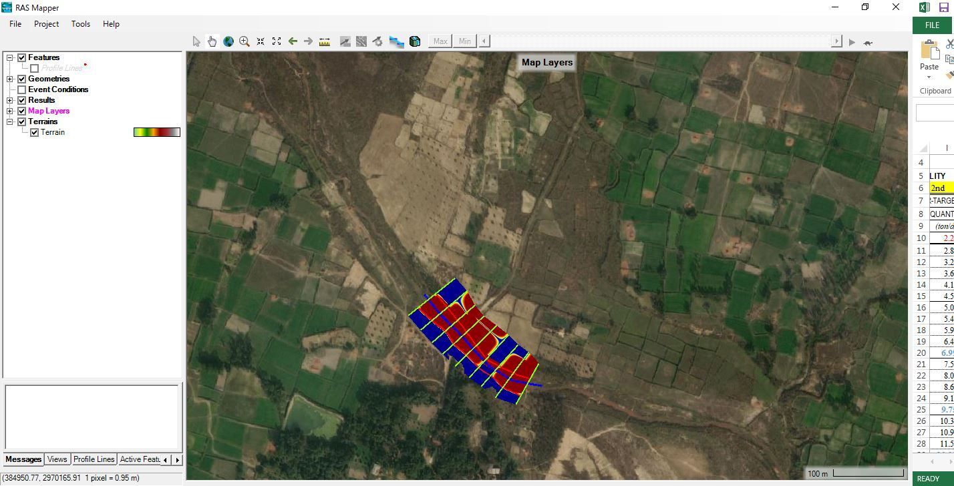Collapse the Features tree node
954x486 pixels.
[10, 57]
